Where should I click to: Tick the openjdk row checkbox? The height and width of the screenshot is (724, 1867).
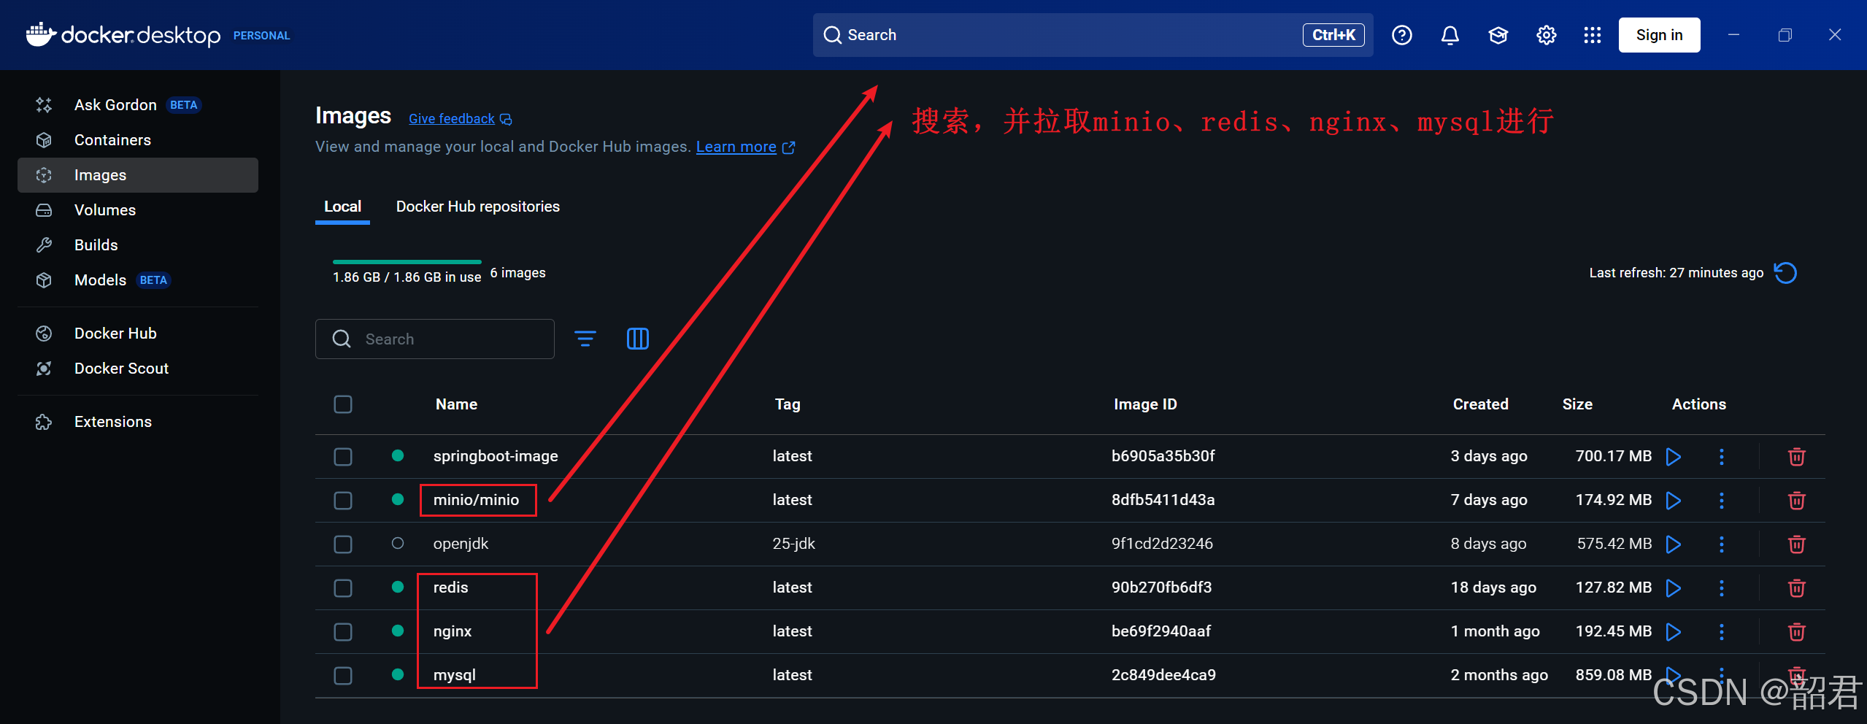coord(343,544)
